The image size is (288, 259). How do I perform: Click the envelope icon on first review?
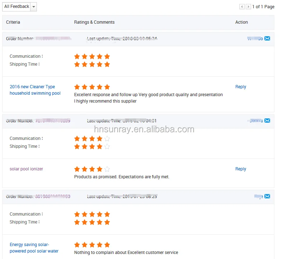tap(267, 38)
